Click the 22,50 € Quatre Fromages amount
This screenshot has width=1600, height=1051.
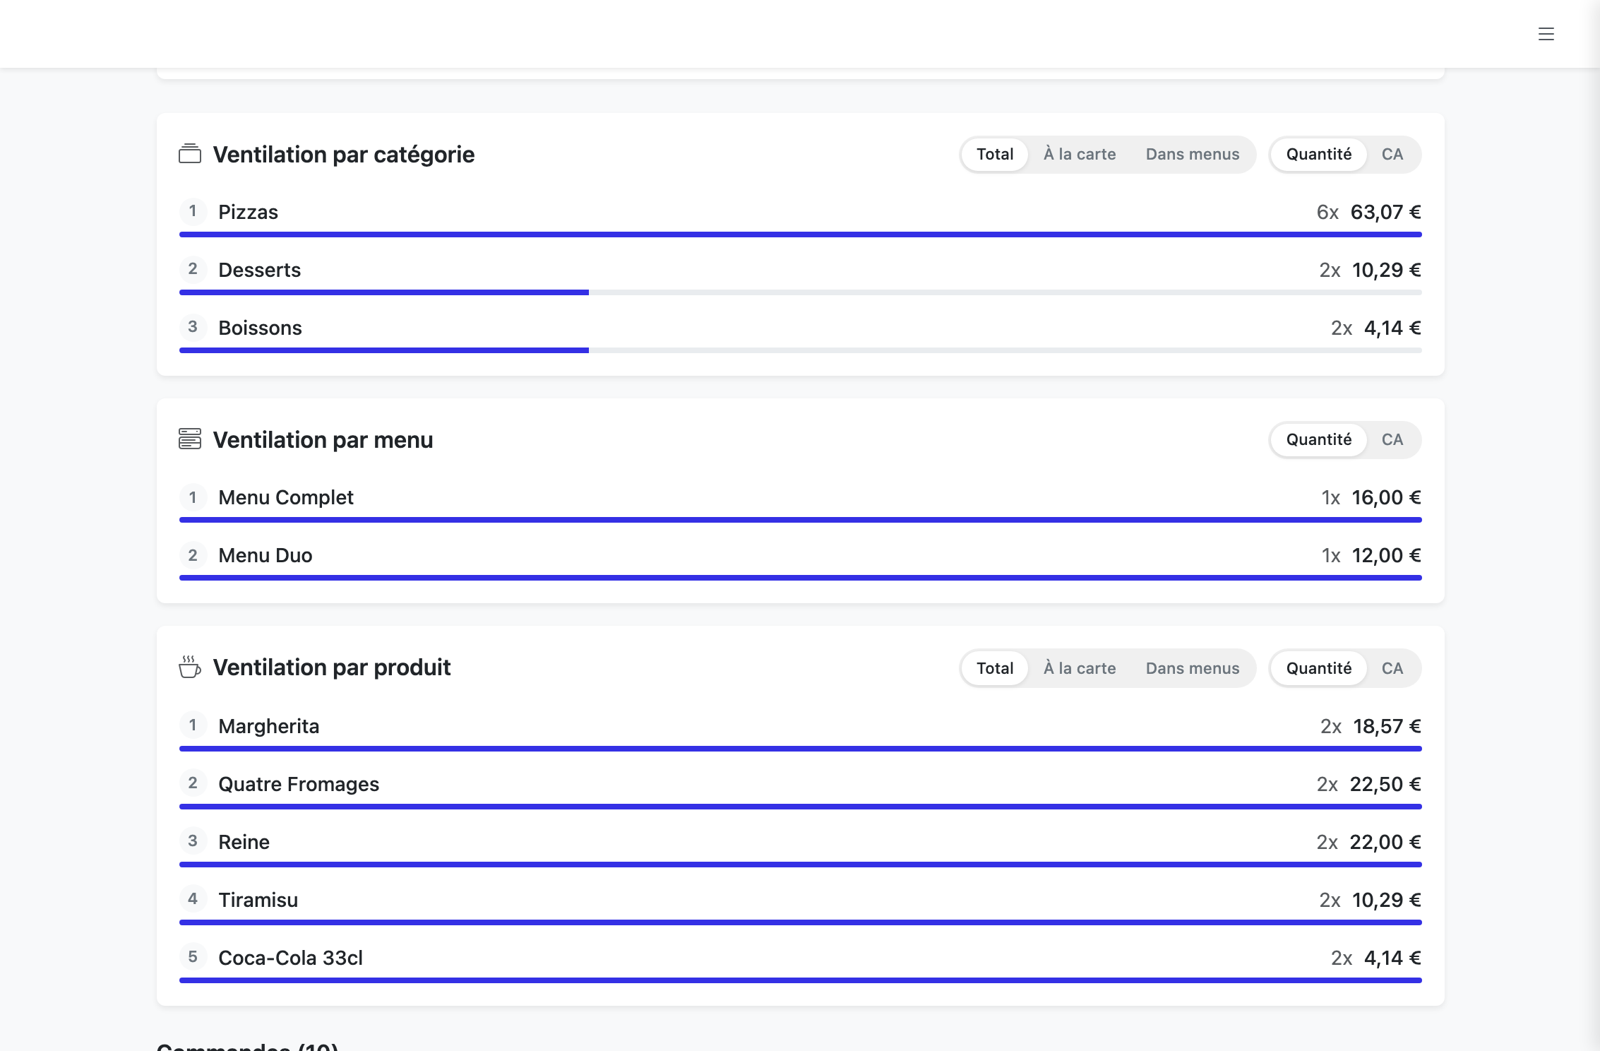[1386, 784]
